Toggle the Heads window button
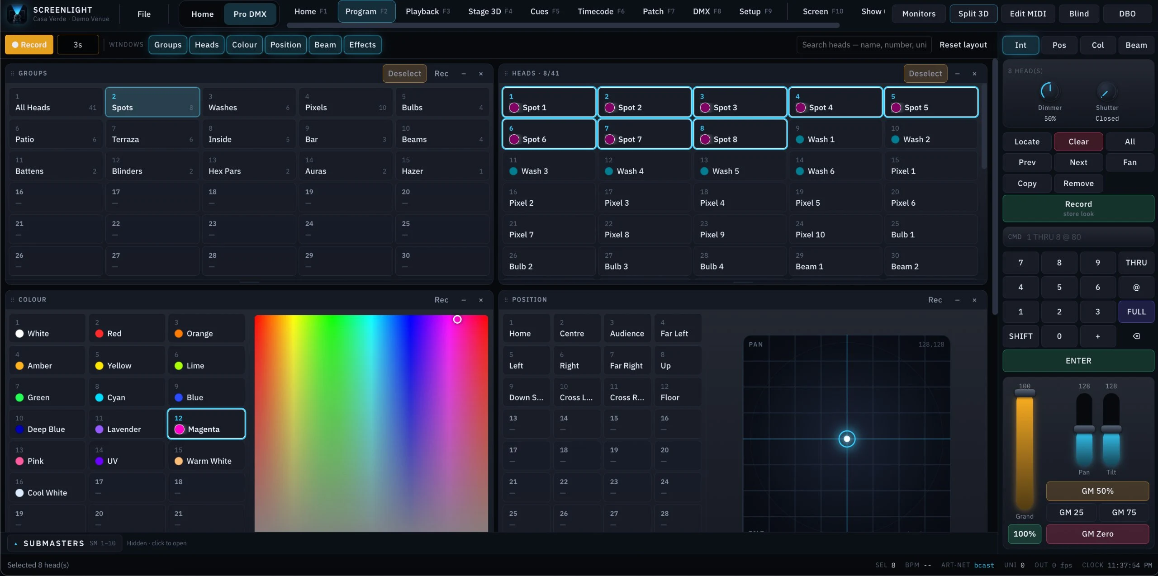Screen dimensions: 1158x576 tap(207, 45)
